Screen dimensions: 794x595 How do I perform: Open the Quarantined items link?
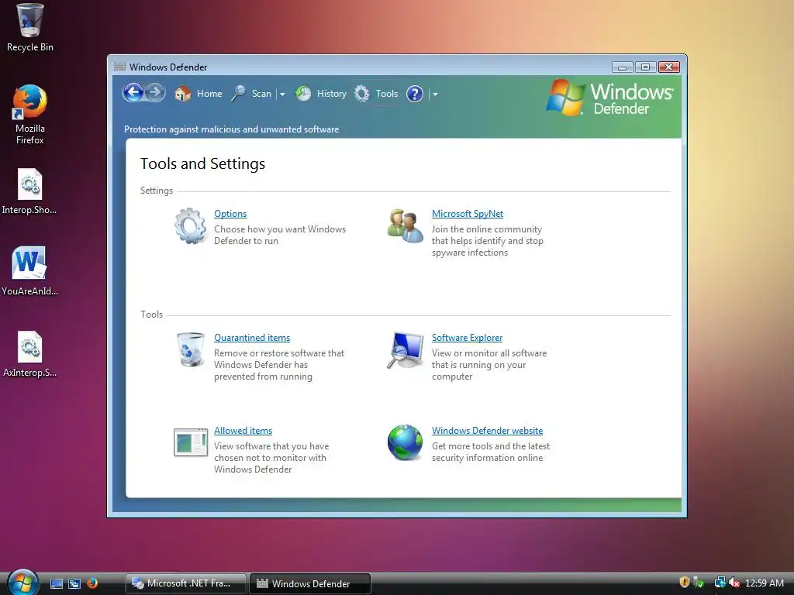[x=252, y=338]
